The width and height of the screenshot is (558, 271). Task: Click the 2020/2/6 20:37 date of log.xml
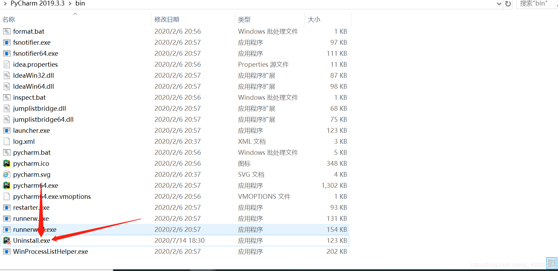point(178,141)
